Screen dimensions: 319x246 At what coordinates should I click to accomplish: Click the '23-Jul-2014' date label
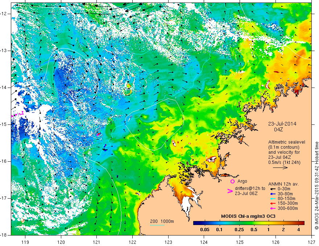(x=282, y=124)
